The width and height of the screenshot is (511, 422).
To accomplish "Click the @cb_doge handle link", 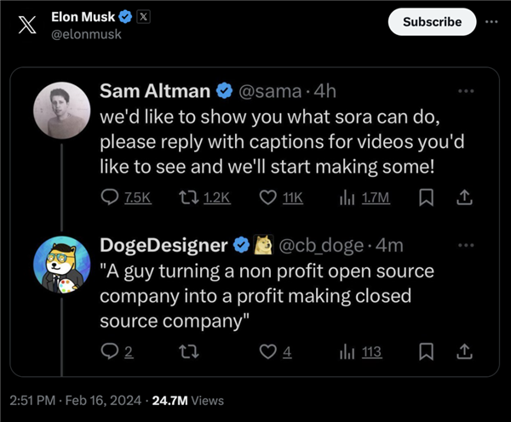I will [318, 245].
